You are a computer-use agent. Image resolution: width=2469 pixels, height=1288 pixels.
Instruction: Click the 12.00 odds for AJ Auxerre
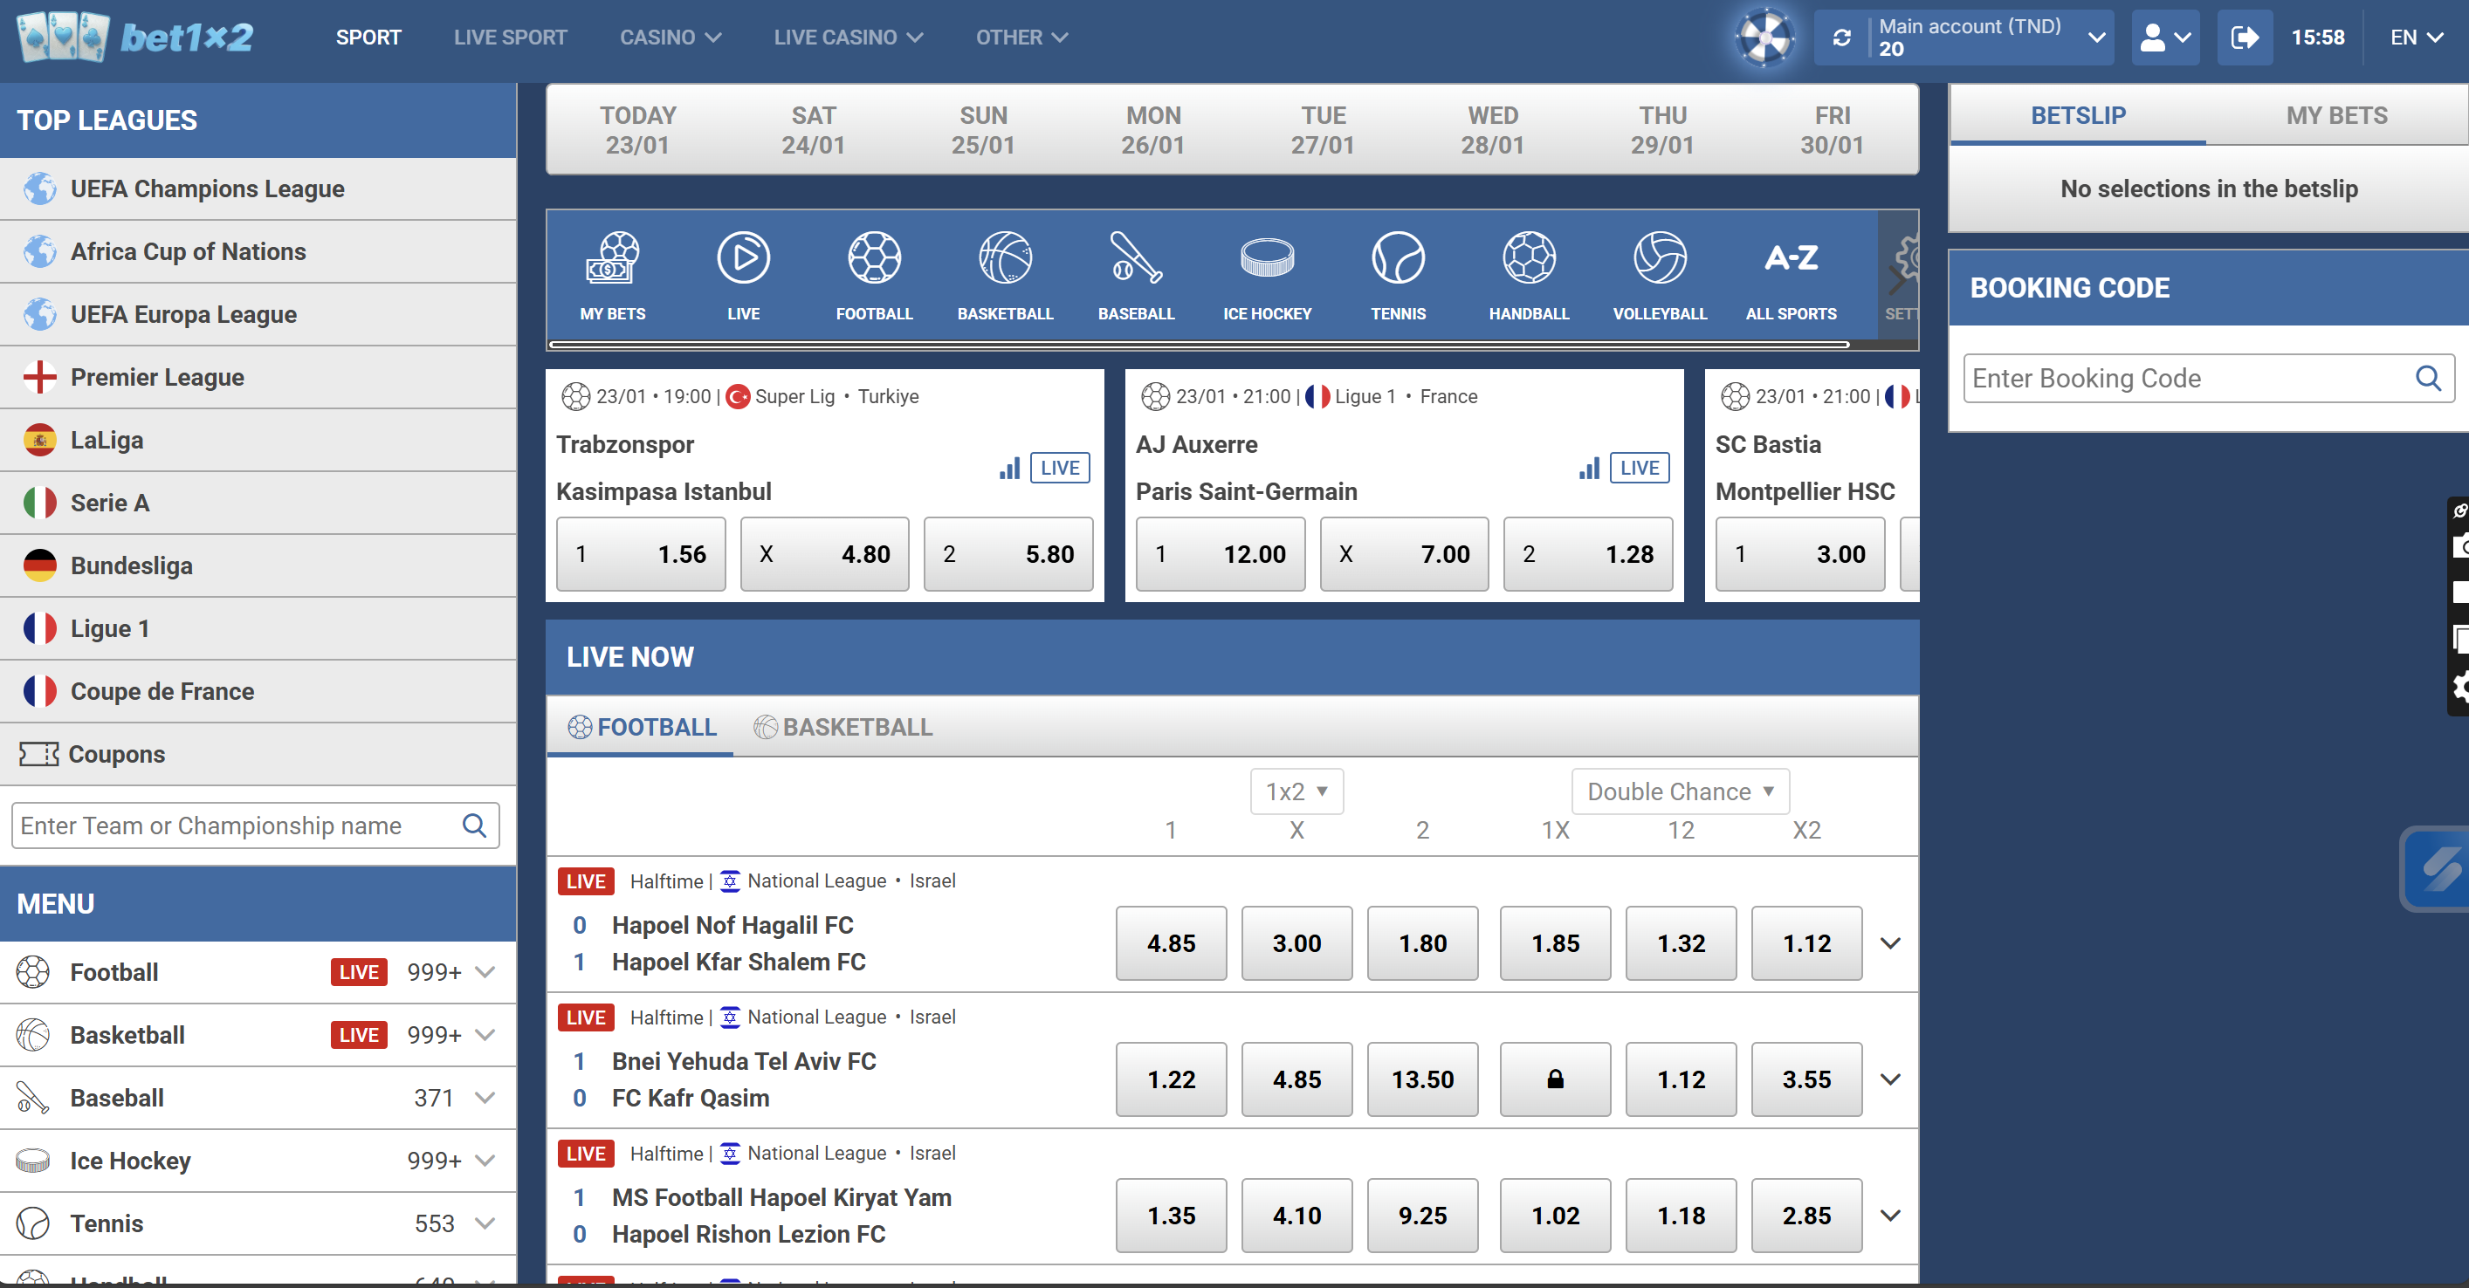pyautogui.click(x=1221, y=554)
